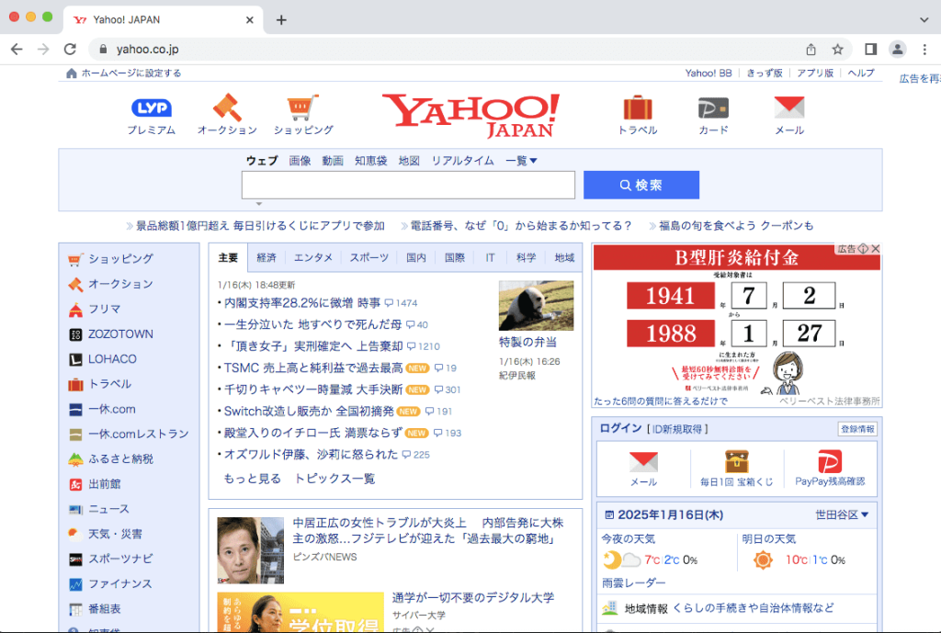Expand the small arrow below search box
Image resolution: width=941 pixels, height=633 pixels.
258,204
